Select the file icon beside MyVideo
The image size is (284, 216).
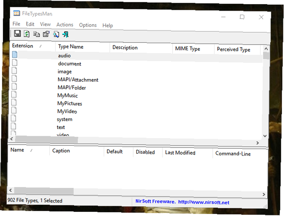pyautogui.click(x=14, y=110)
